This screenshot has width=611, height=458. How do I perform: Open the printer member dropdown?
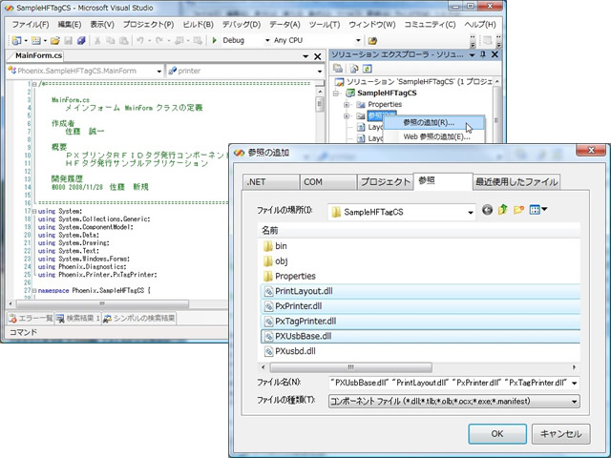(320, 72)
